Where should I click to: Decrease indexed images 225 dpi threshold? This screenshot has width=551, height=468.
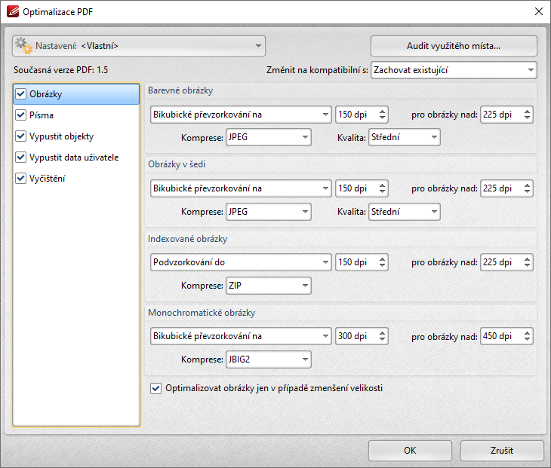pyautogui.click(x=527, y=265)
